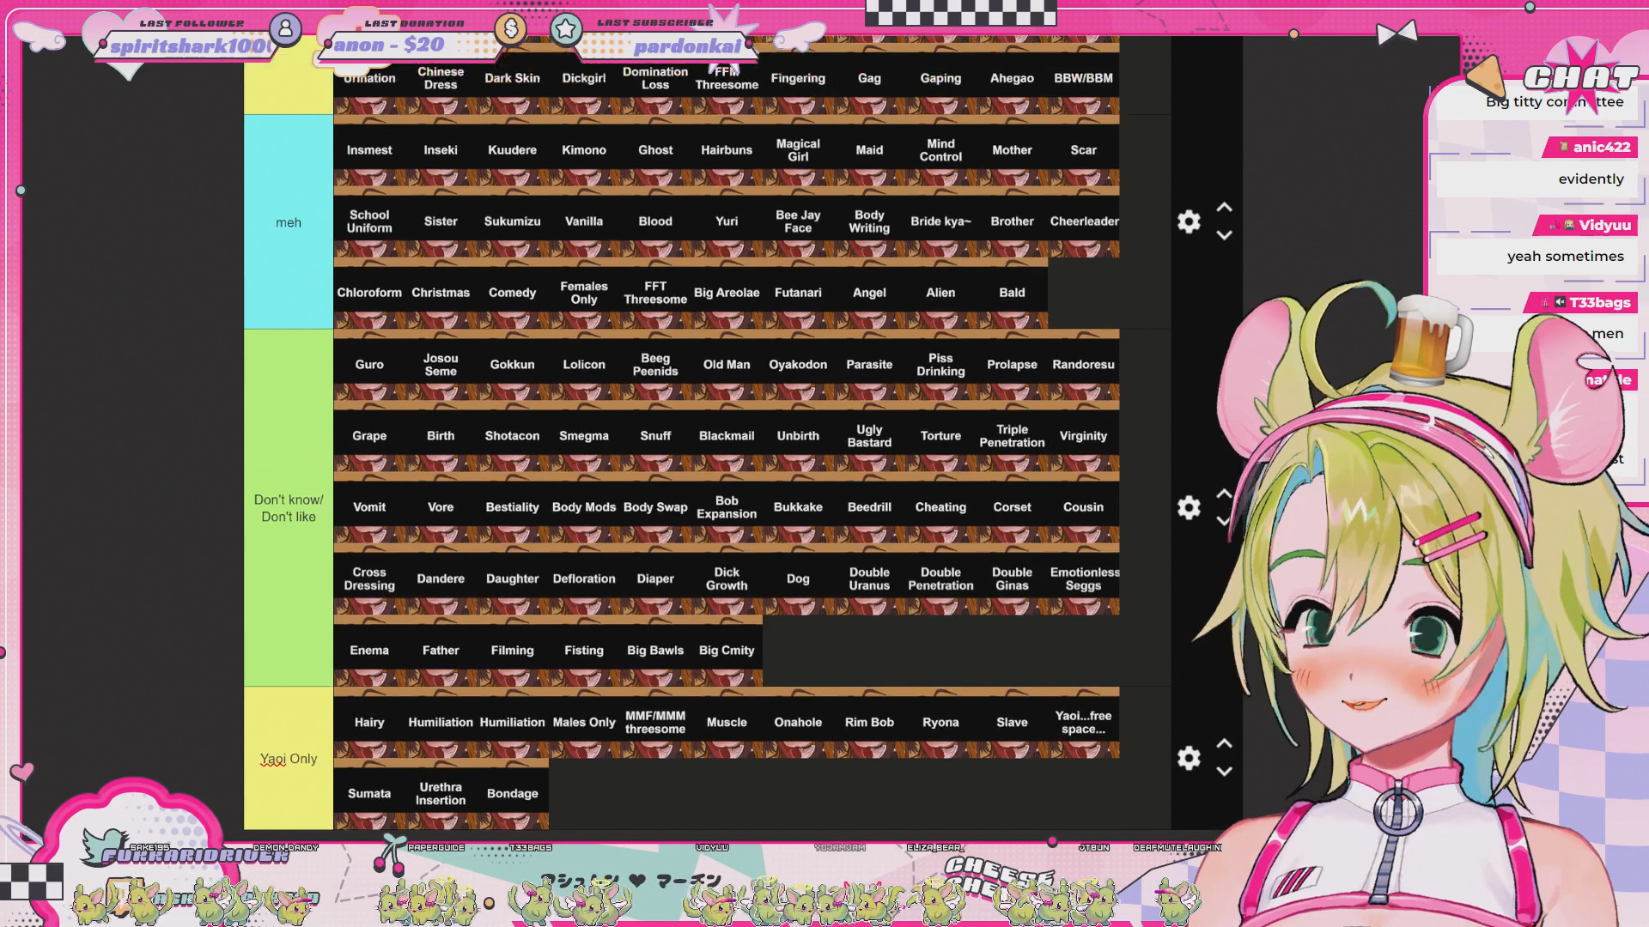Screen dimensions: 1649x927
Task: Move the Yaoi Only tier down
Action: [x=1225, y=772]
